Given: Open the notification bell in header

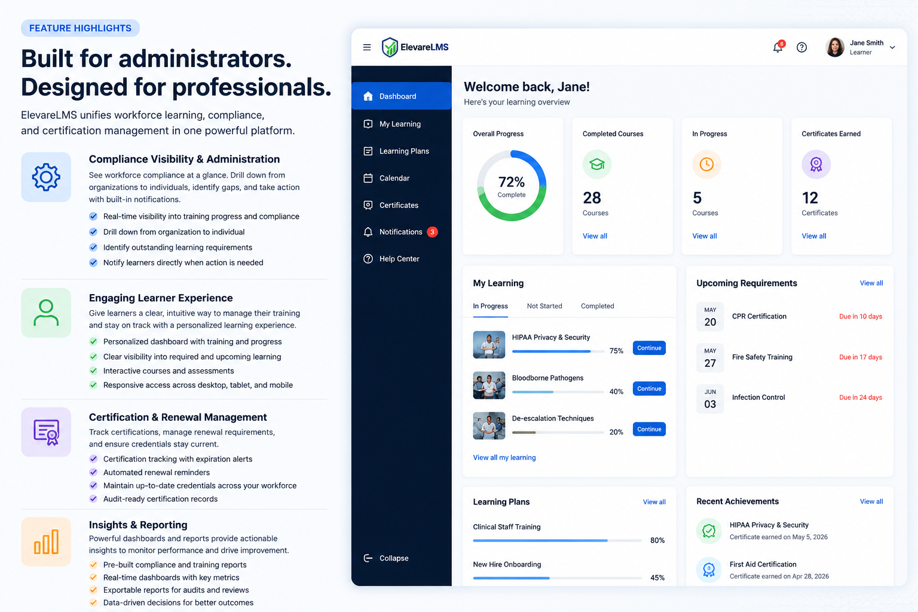Looking at the screenshot, I should 778,47.
